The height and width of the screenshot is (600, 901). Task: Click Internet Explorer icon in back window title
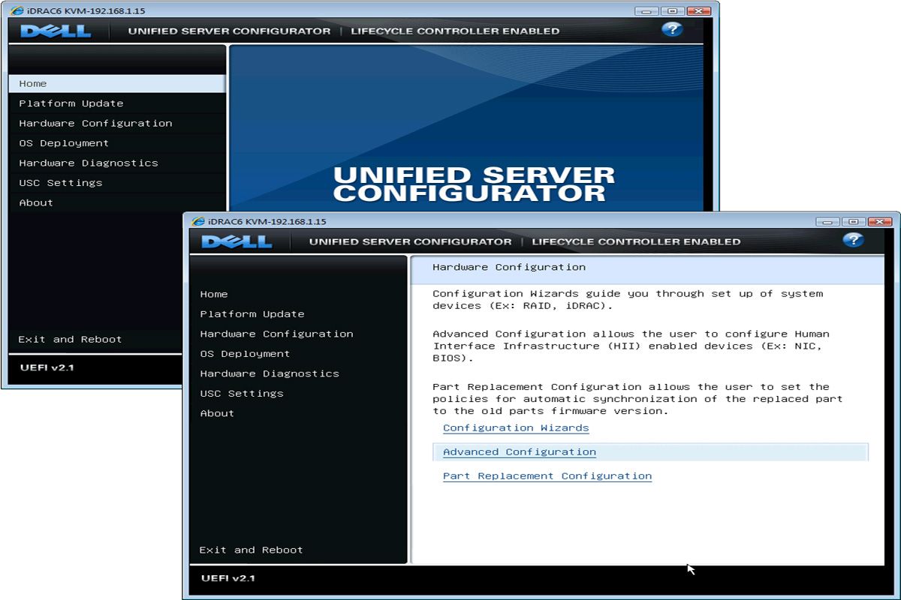coord(17,10)
